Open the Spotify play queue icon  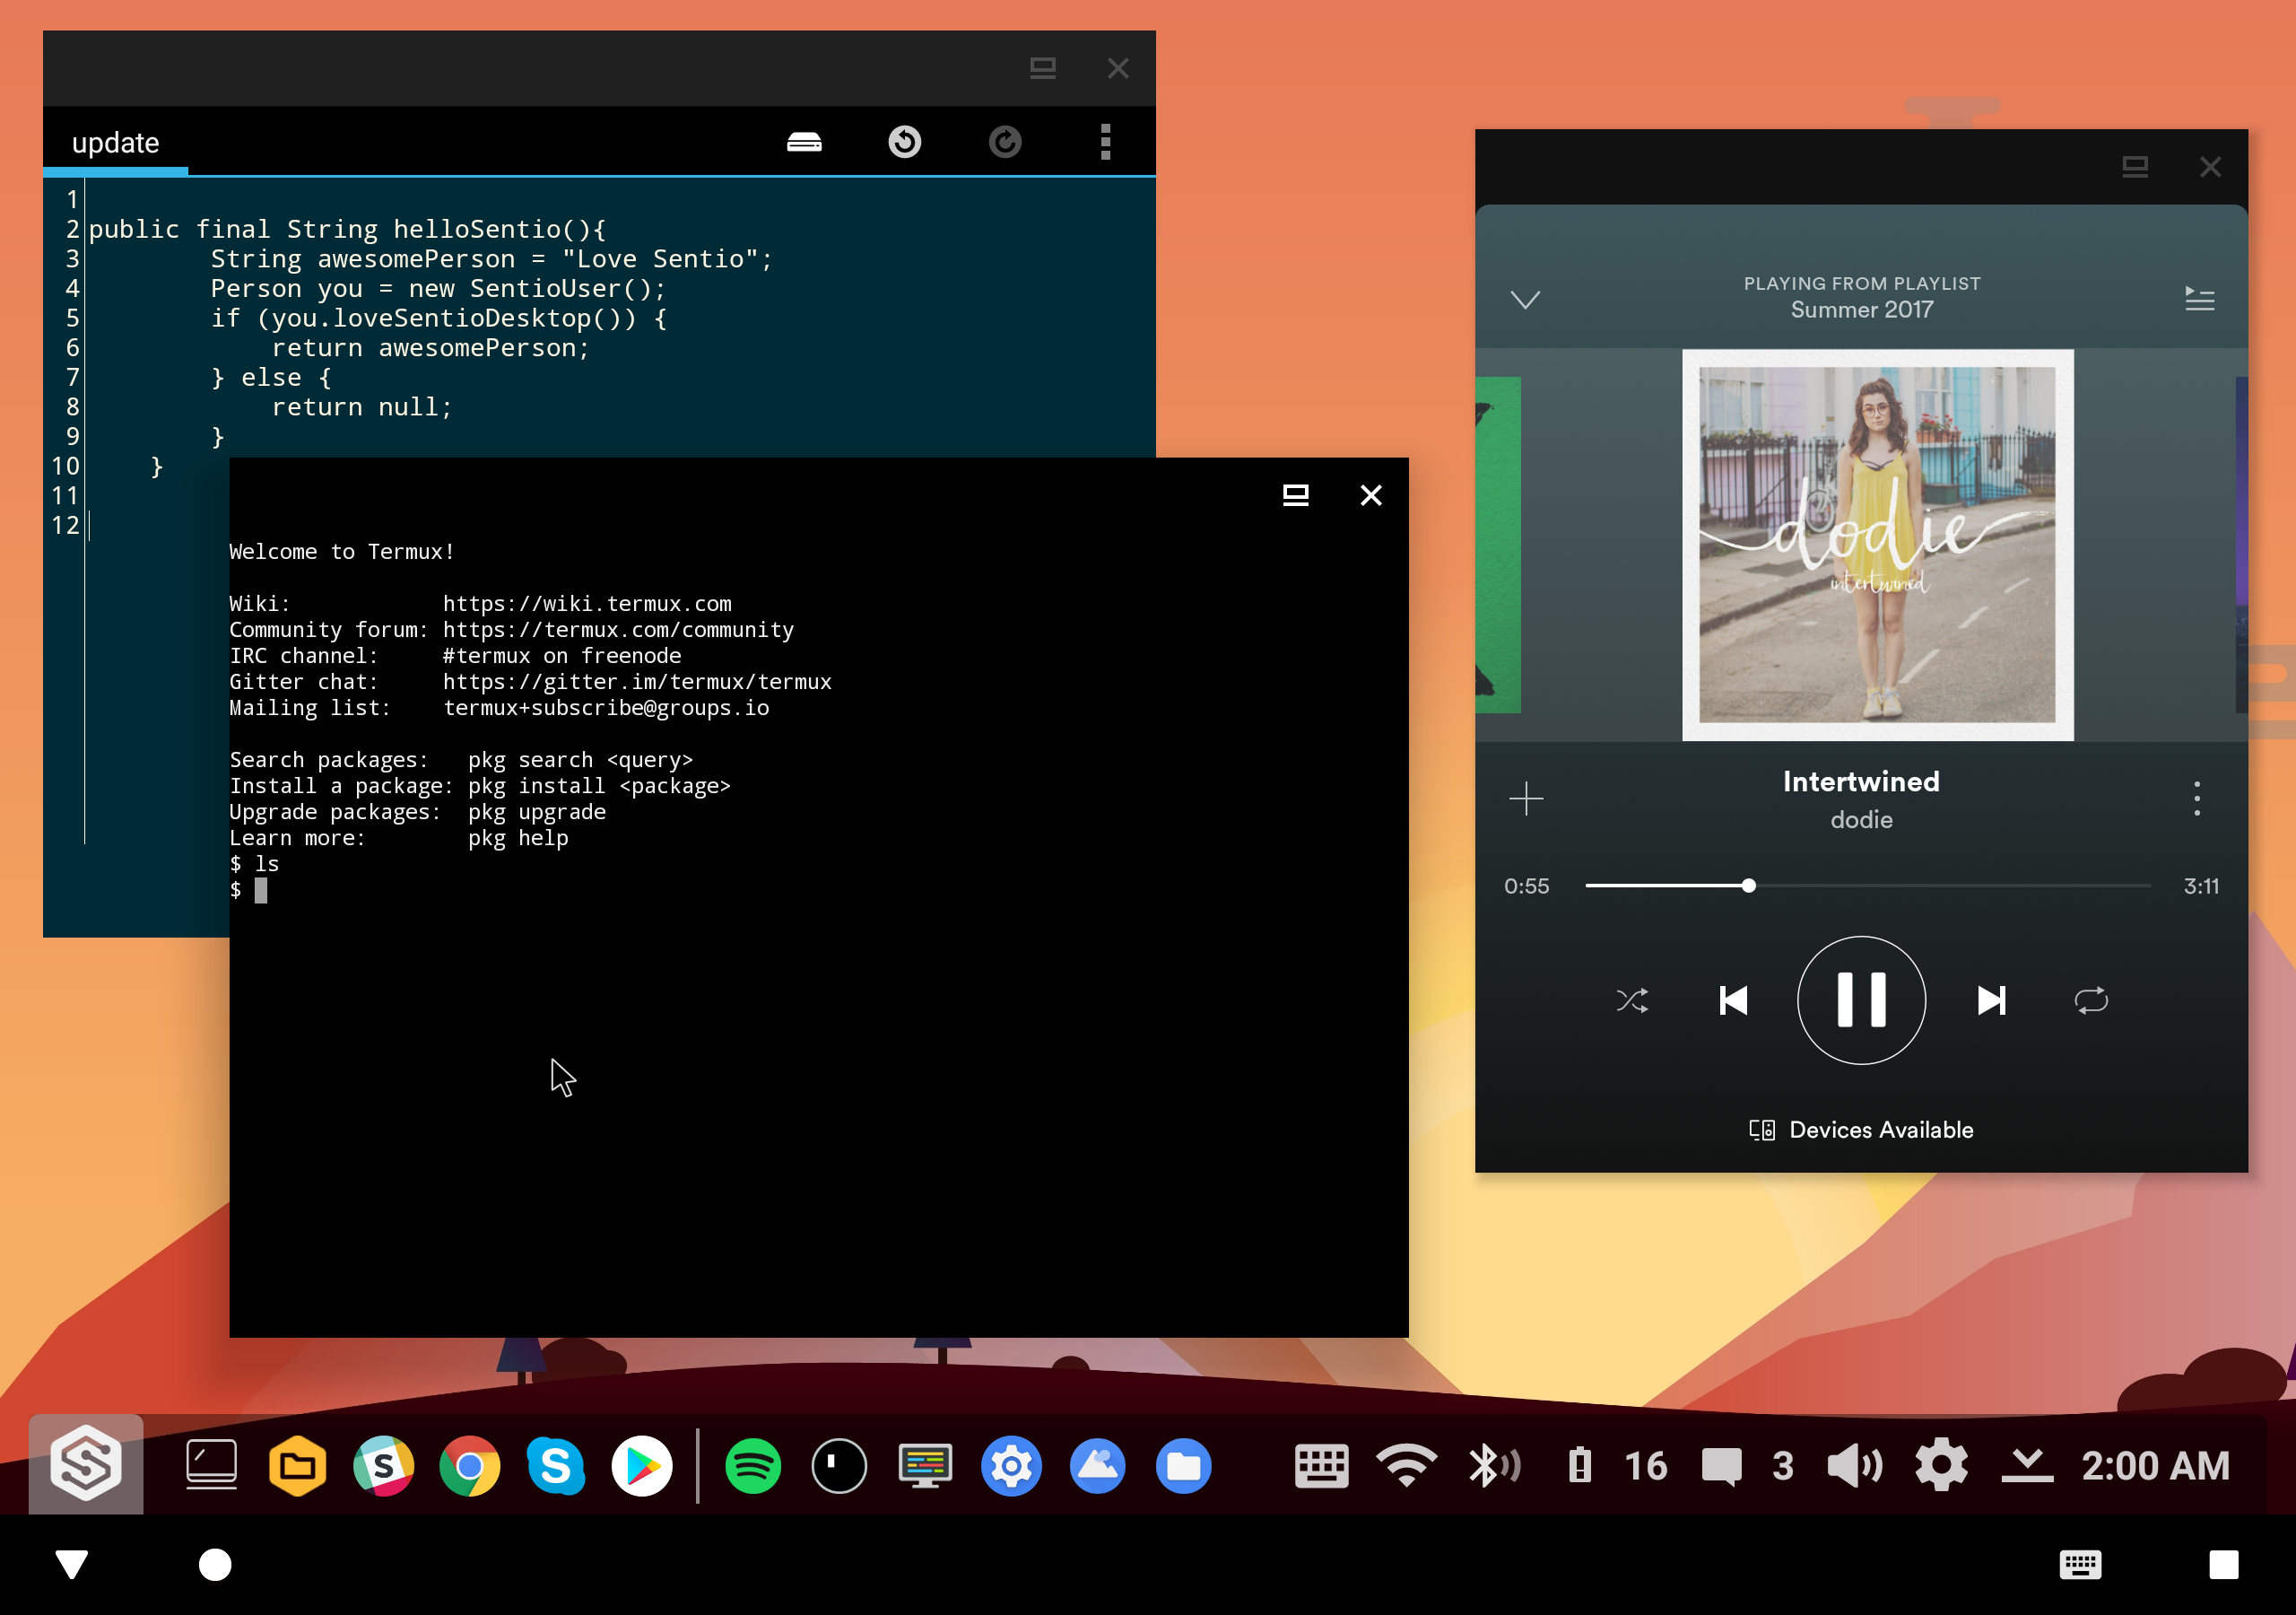tap(2199, 298)
